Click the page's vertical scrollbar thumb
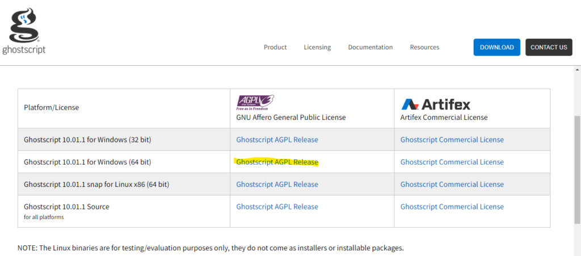Image resolution: width=581 pixels, height=256 pixels. pyautogui.click(x=577, y=170)
